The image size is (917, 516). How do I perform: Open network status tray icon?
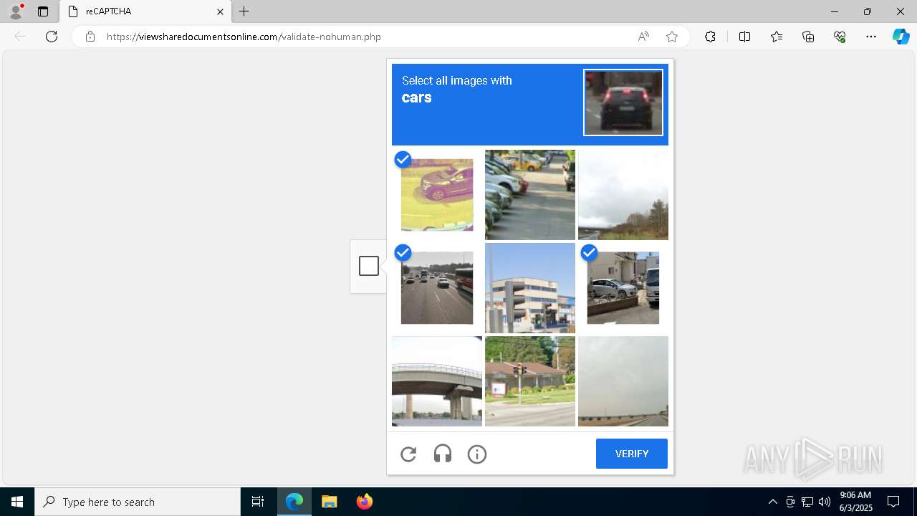[807, 502]
